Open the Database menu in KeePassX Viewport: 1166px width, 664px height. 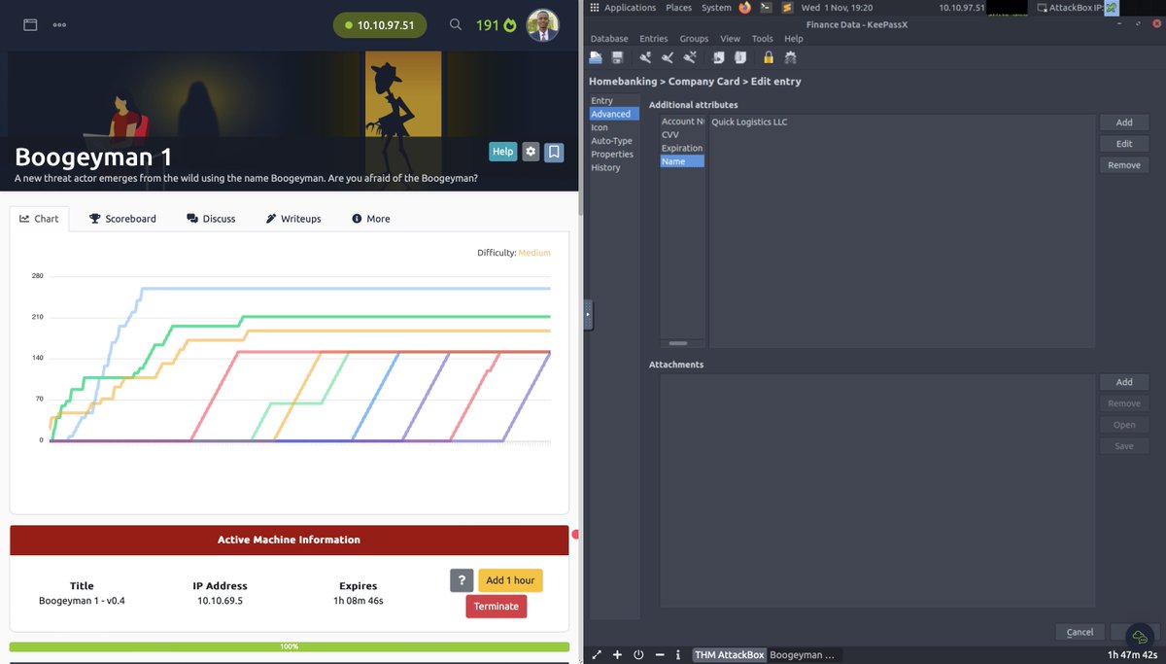tap(609, 39)
